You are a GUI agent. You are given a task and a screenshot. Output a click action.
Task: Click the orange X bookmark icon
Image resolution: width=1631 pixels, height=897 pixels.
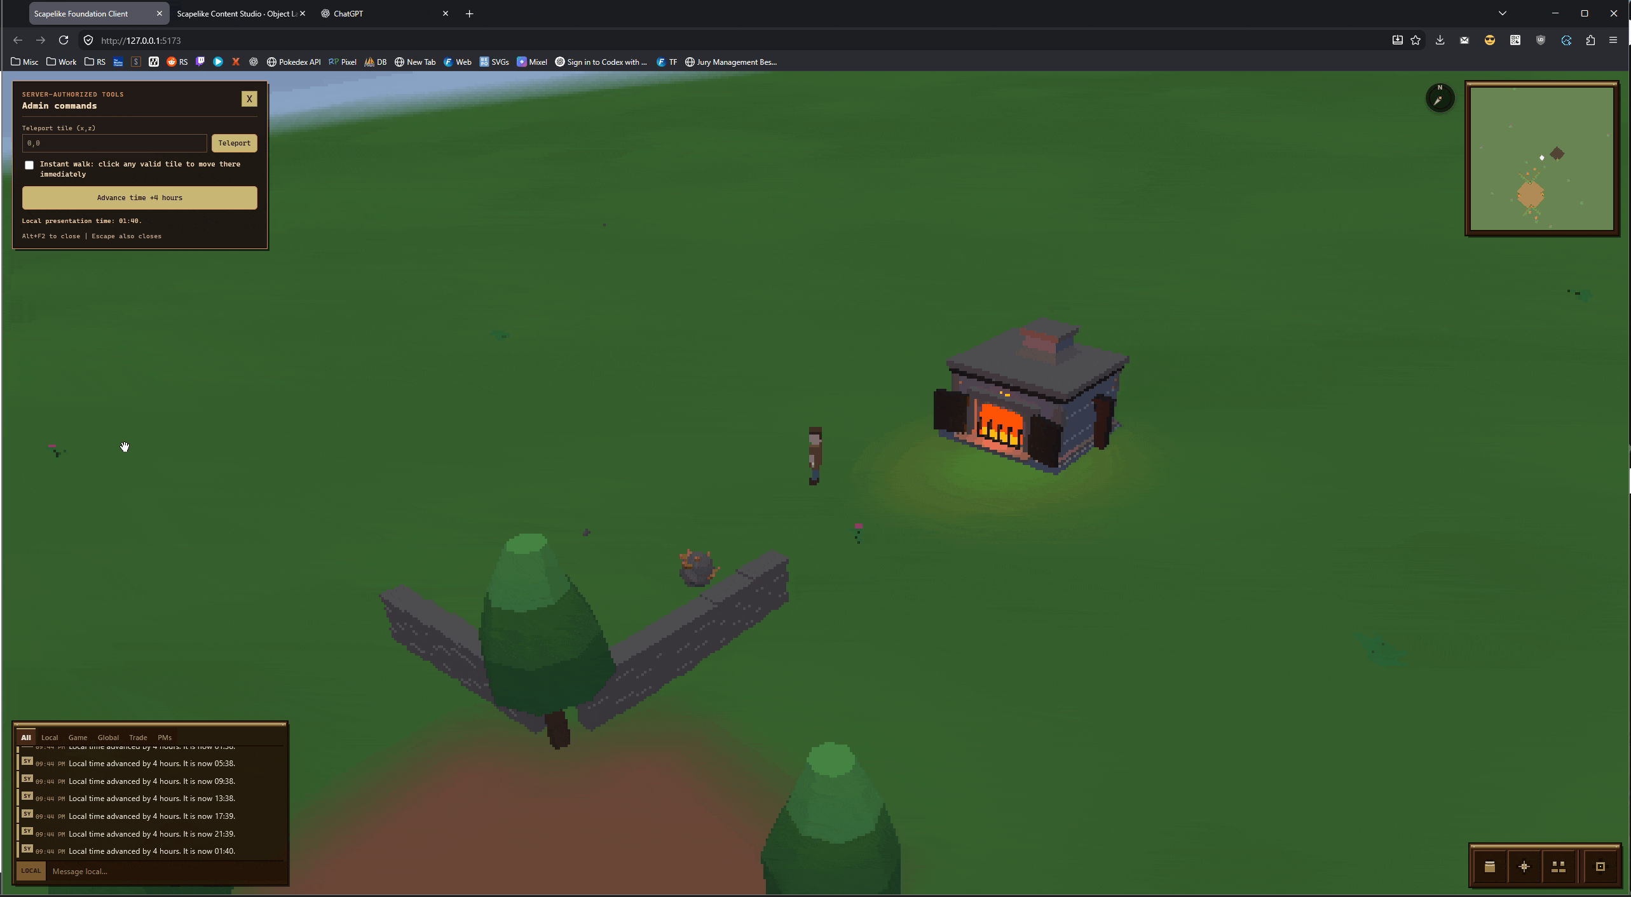point(236,62)
